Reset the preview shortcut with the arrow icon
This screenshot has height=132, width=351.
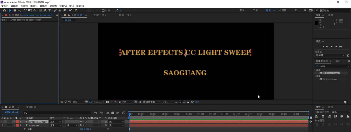(x=348, y=55)
